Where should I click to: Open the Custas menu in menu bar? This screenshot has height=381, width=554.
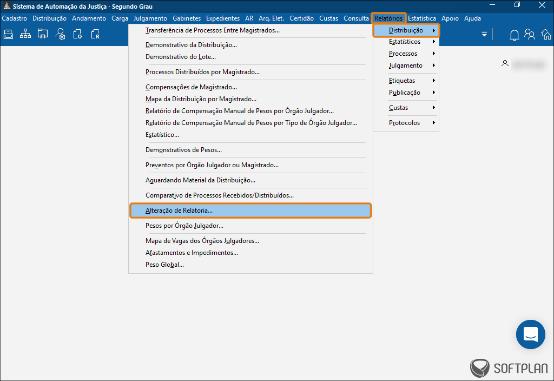pyautogui.click(x=328, y=18)
